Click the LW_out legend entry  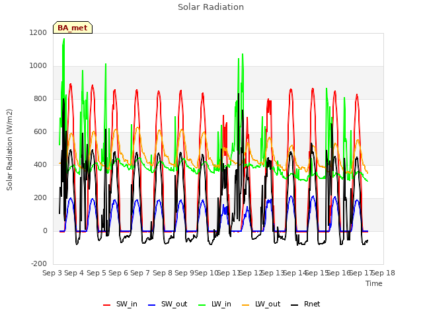(x=261, y=304)
